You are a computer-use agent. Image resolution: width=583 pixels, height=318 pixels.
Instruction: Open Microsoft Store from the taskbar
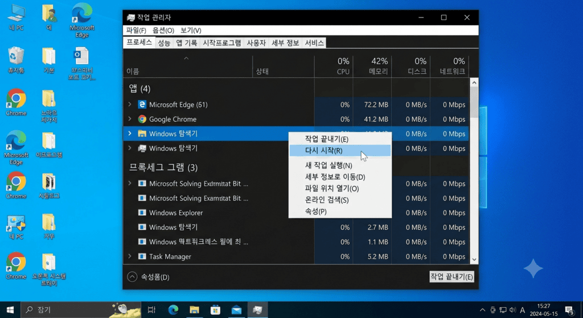(216, 309)
